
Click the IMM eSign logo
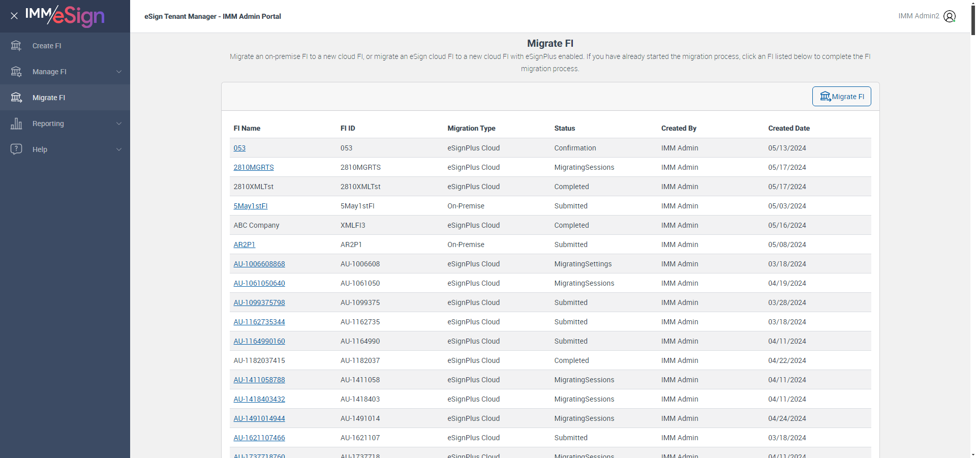click(65, 16)
